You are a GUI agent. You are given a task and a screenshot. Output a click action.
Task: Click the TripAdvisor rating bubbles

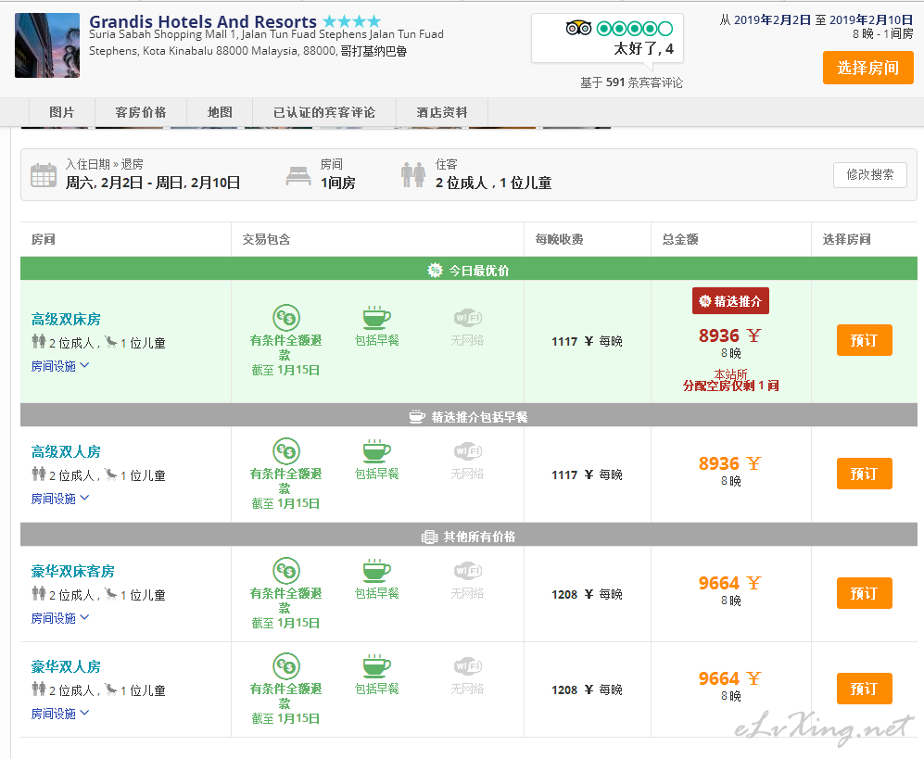click(x=634, y=29)
